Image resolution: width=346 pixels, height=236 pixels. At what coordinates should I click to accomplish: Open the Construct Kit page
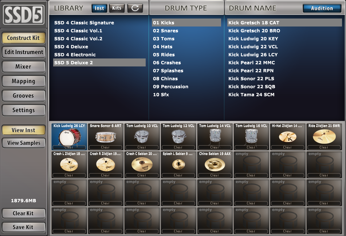click(23, 38)
